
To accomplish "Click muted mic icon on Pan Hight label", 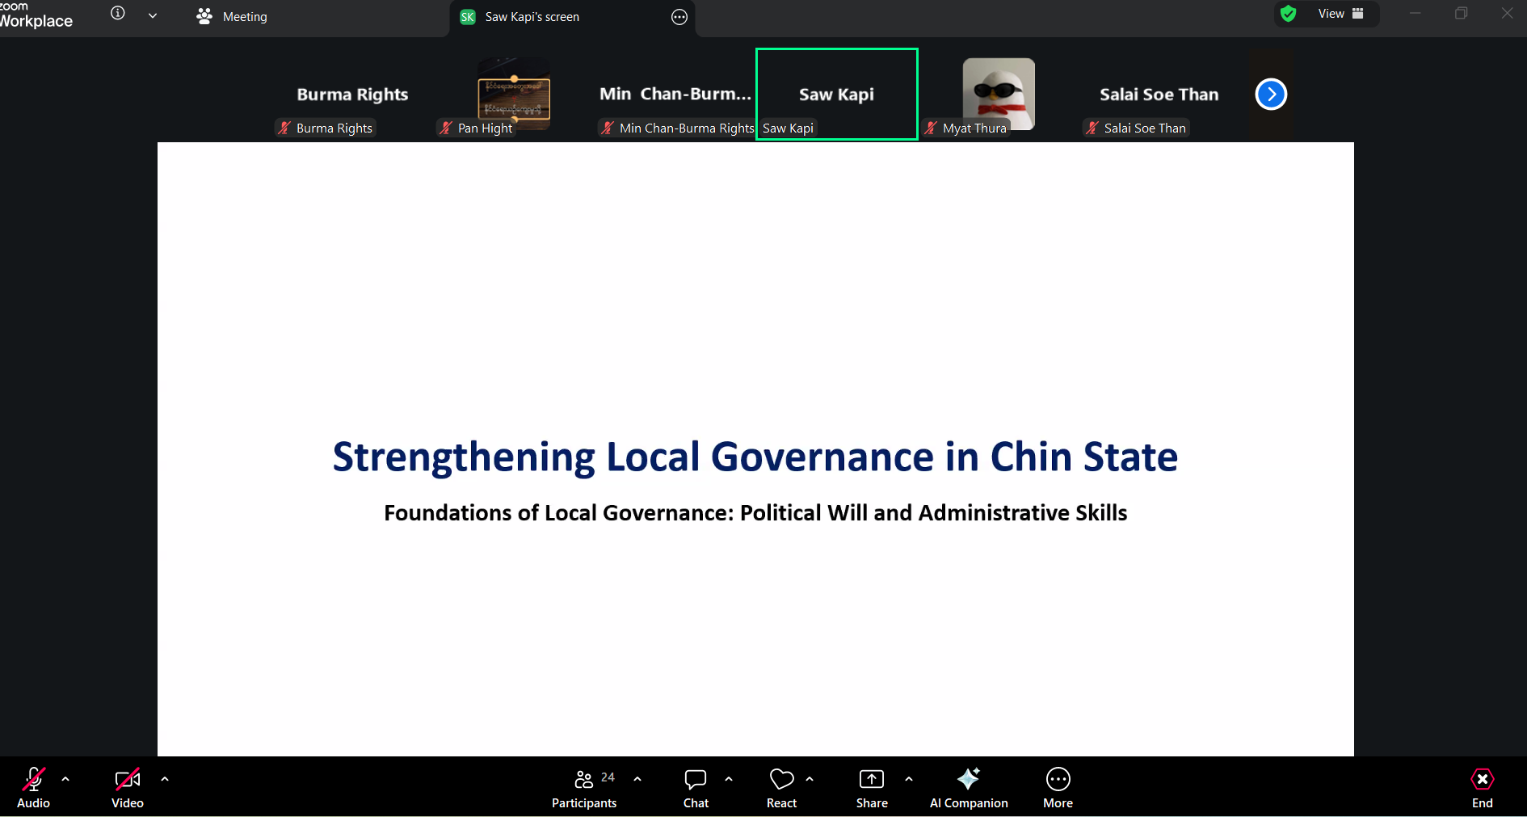I will click(446, 128).
